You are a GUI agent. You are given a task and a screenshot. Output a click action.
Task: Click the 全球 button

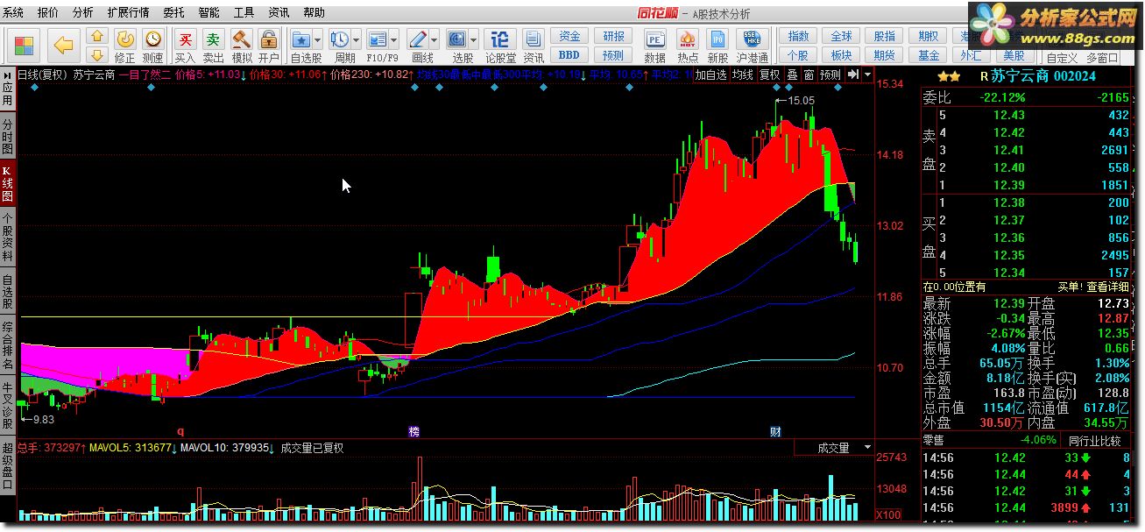tap(841, 36)
